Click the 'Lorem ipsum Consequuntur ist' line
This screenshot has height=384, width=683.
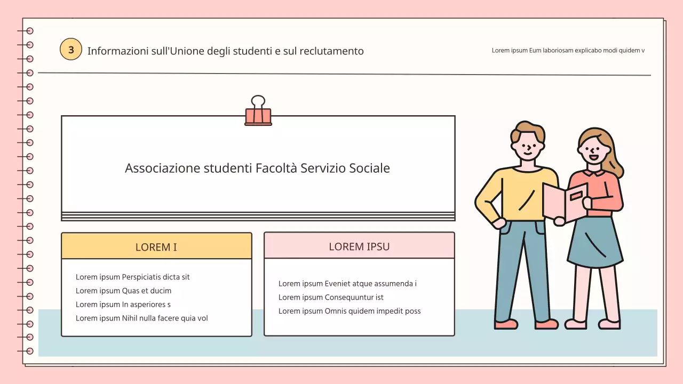[331, 298]
